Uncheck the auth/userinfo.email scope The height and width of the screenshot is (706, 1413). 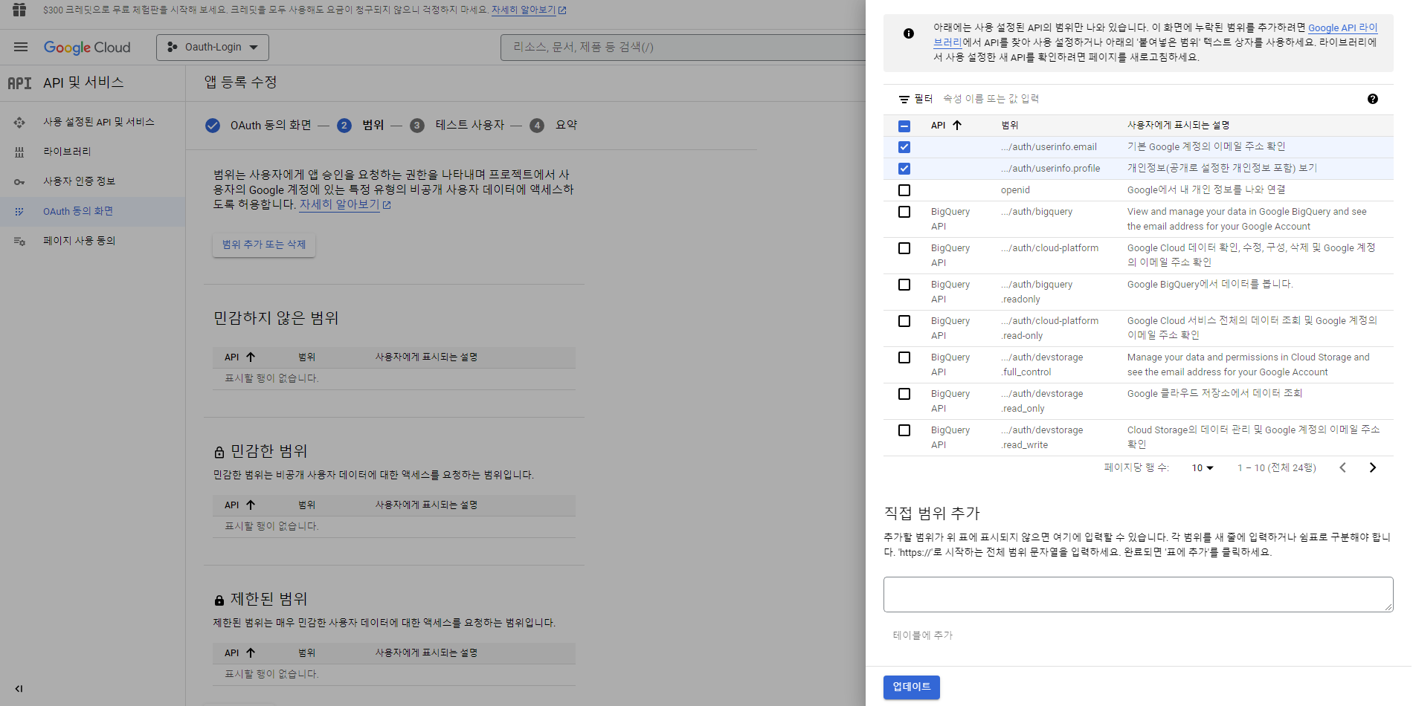(904, 147)
